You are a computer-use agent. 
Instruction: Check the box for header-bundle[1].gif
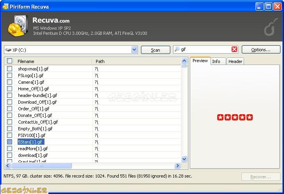tap(9, 95)
